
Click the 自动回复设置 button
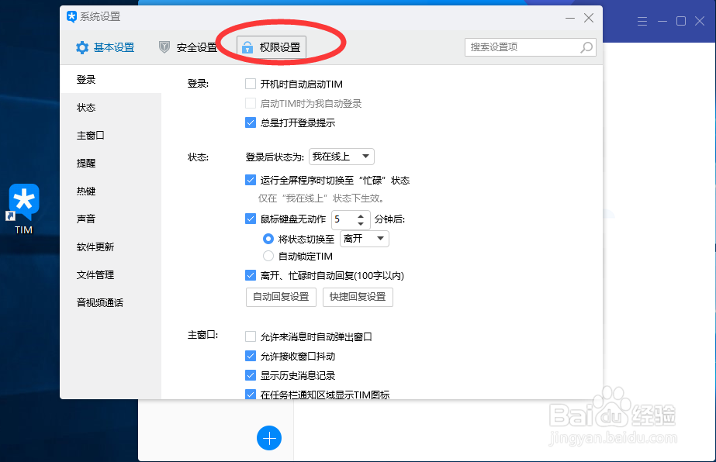tap(280, 297)
